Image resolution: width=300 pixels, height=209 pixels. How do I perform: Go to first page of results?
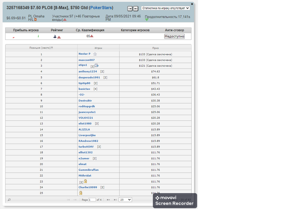coord(68,200)
